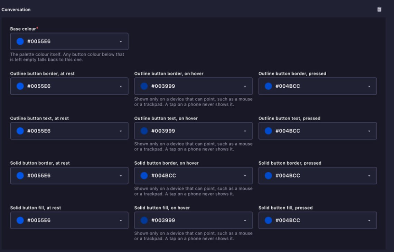Click swatch for Outline button border, at rest

click(x=20, y=86)
